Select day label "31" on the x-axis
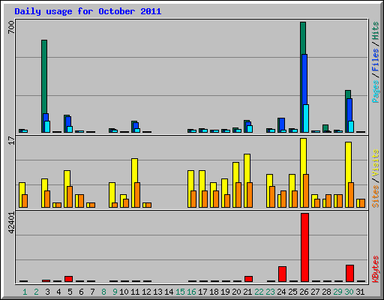The height and width of the screenshot is (300, 384). pyautogui.click(x=360, y=292)
